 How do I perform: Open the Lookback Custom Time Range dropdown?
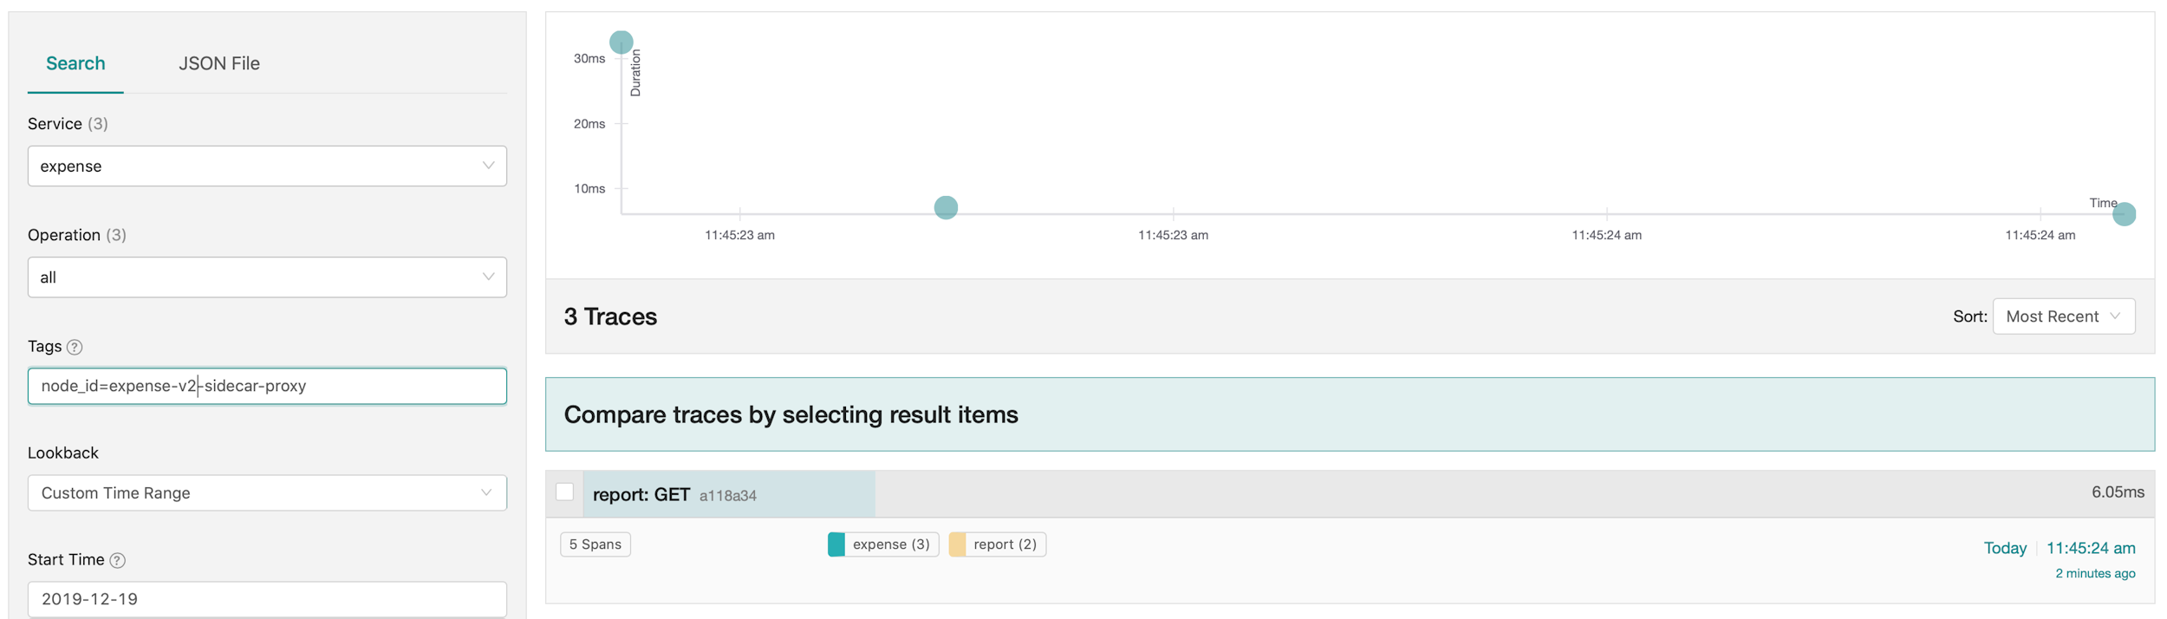pyautogui.click(x=267, y=492)
